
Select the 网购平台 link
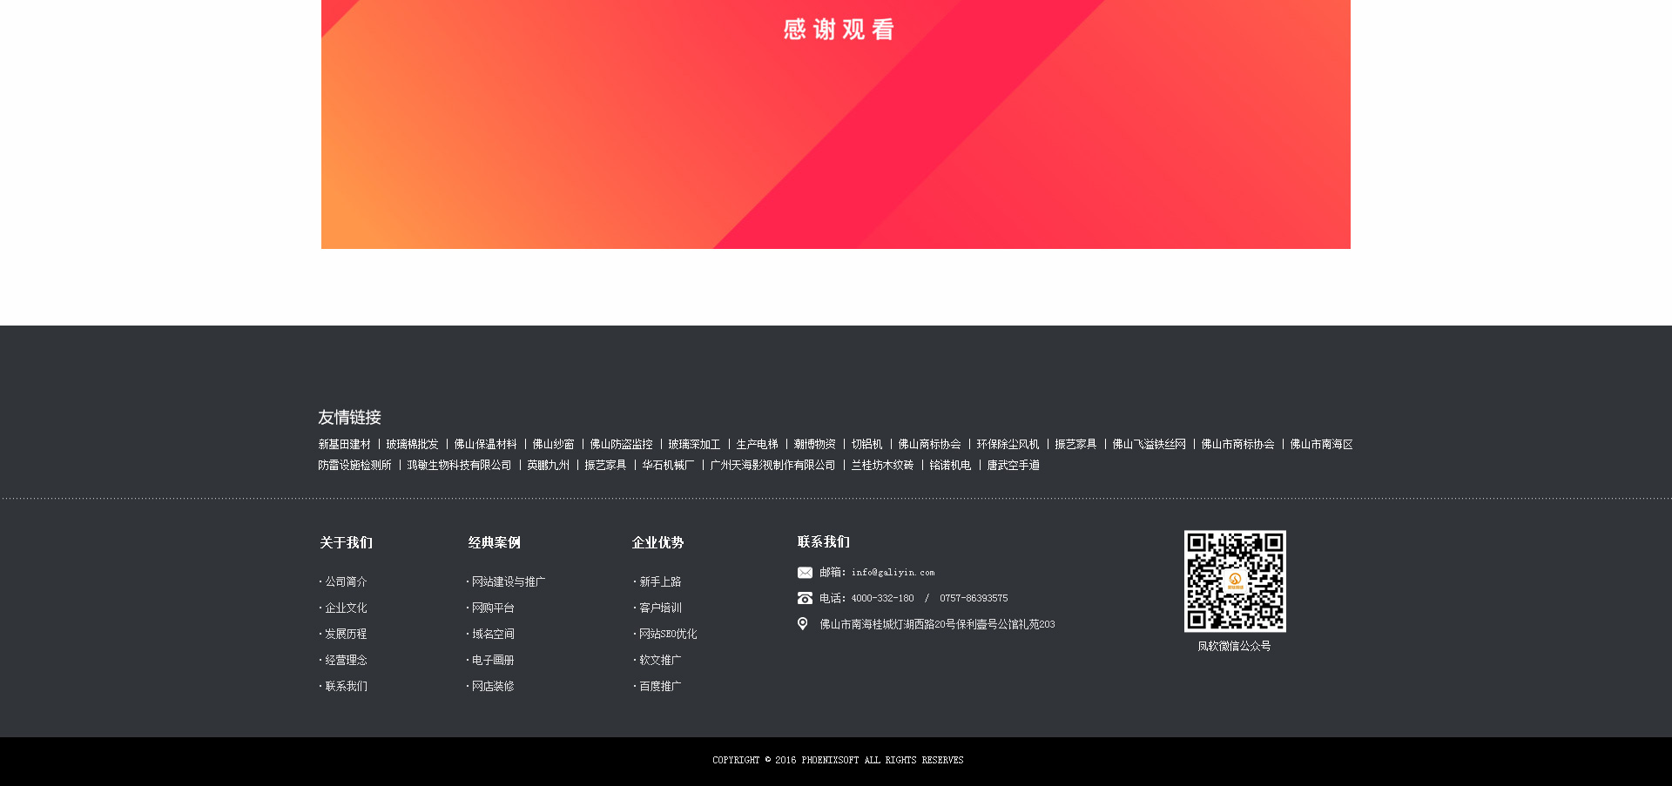[493, 608]
